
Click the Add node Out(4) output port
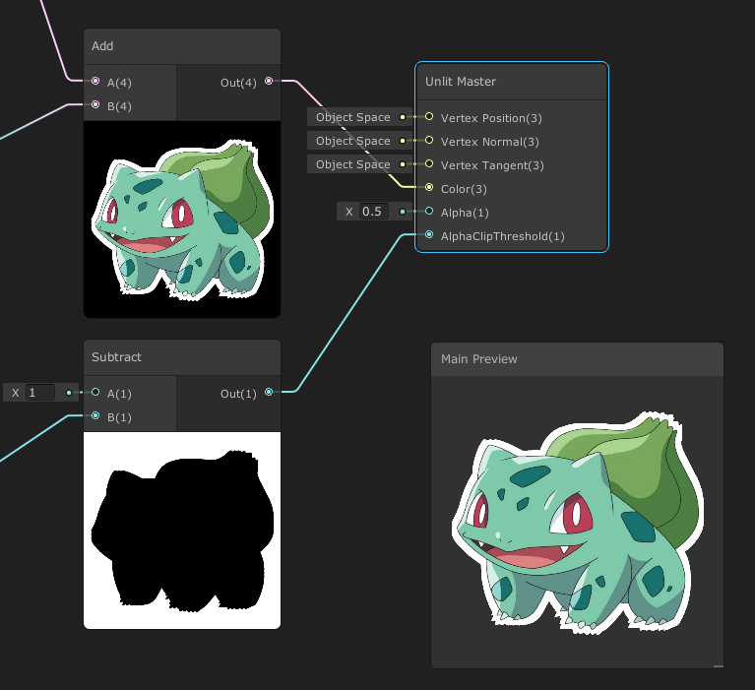269,81
